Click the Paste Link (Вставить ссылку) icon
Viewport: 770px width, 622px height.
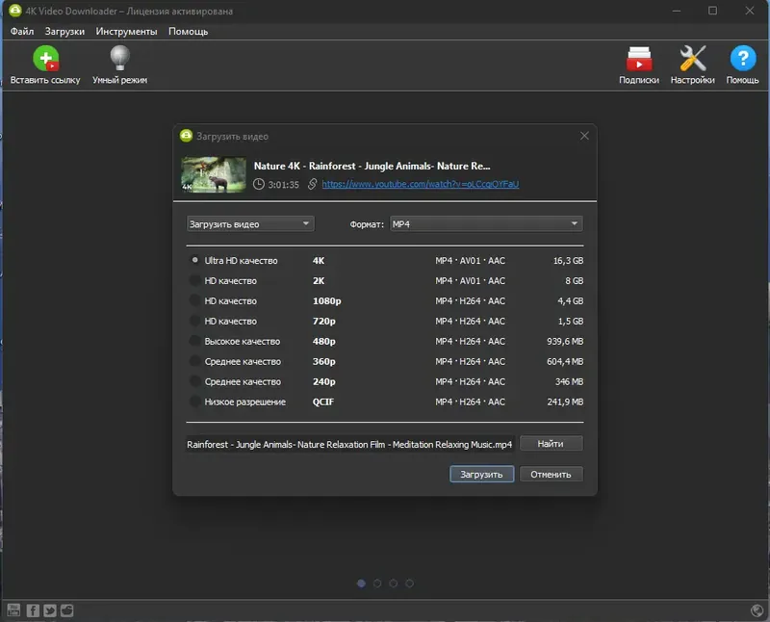point(45,59)
